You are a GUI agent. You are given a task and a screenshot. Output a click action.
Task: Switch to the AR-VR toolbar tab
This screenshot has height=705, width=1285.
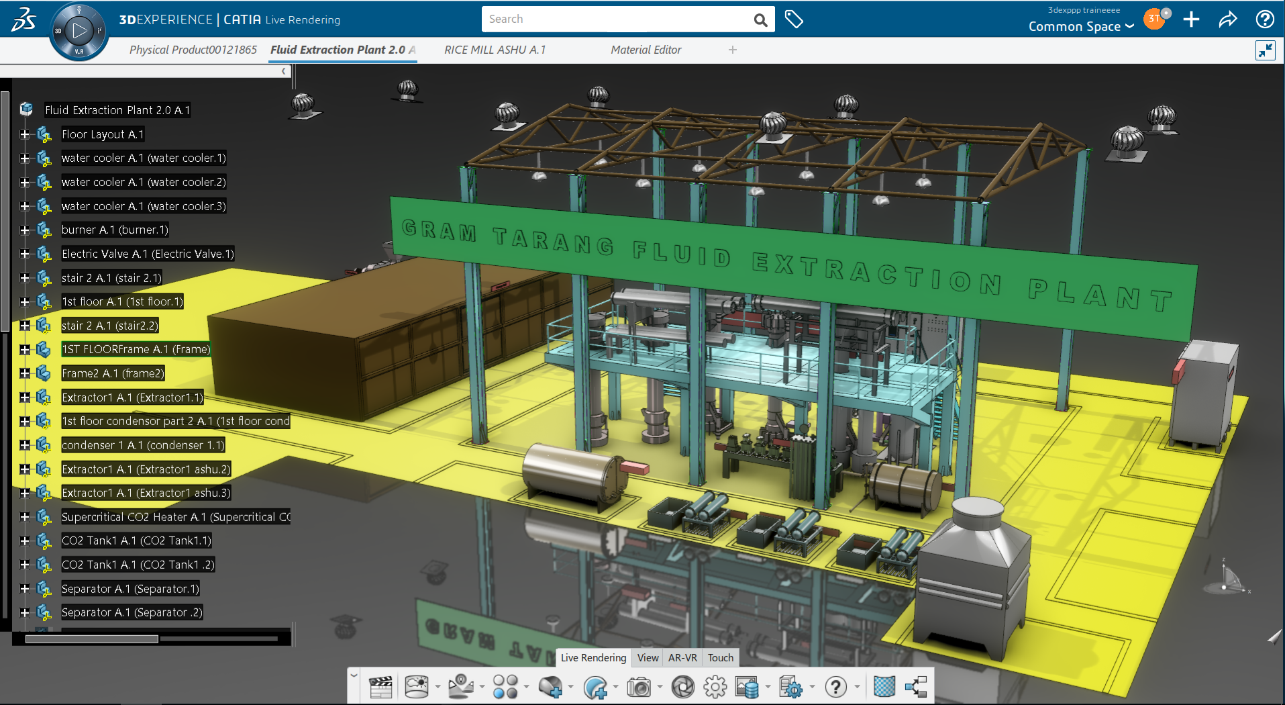tap(682, 658)
